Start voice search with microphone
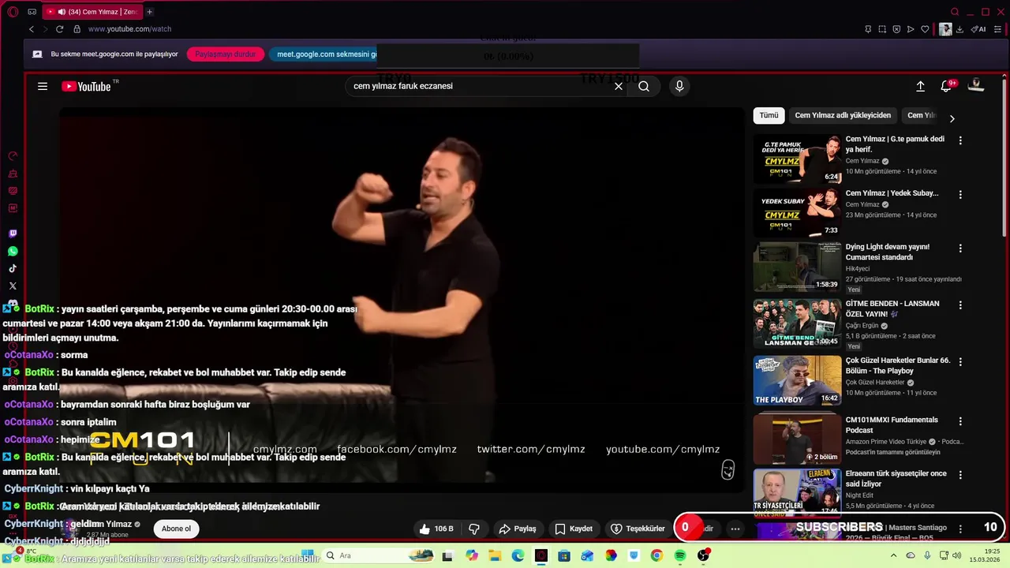1010x568 pixels. (x=679, y=87)
